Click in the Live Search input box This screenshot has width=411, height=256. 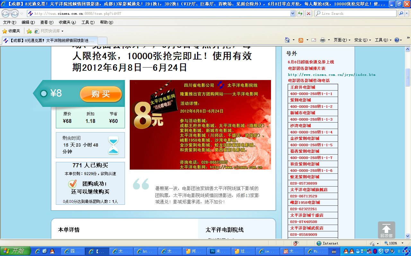[x=355, y=13]
